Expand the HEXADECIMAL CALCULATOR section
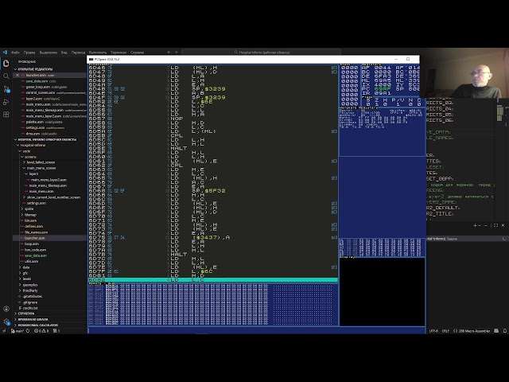The width and height of the screenshot is (509, 382). click(41, 325)
